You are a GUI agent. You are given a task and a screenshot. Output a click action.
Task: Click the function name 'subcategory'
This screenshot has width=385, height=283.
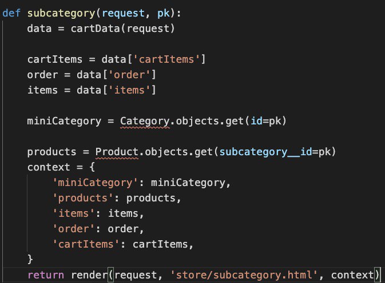[x=61, y=14]
